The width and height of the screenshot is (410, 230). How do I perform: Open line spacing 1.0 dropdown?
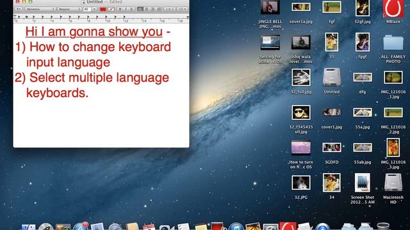tap(169, 9)
